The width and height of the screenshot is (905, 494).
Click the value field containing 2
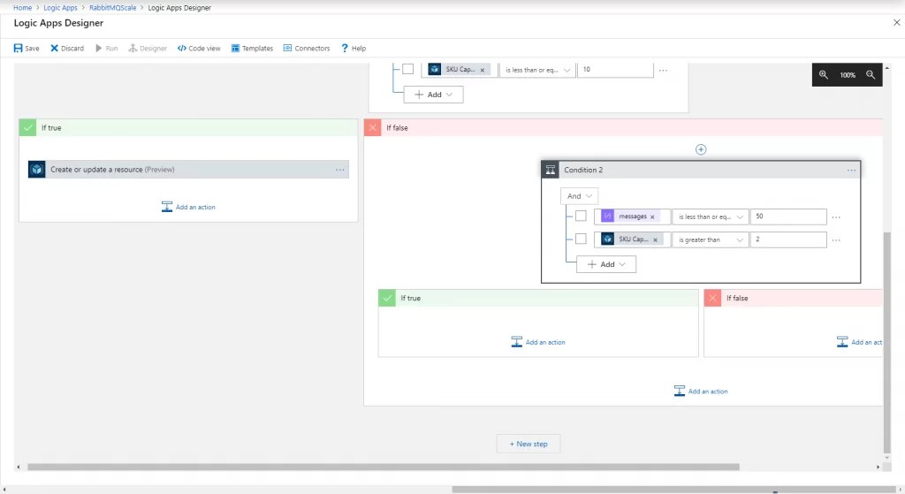tap(788, 239)
